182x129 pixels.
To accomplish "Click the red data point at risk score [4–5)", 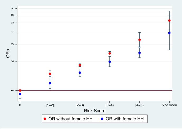I will coord(140,40).
